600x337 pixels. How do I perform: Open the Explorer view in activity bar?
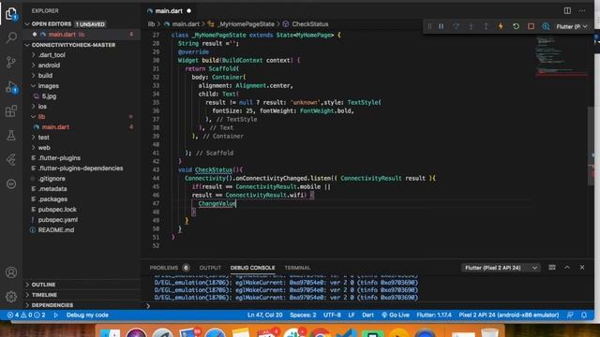point(11,14)
